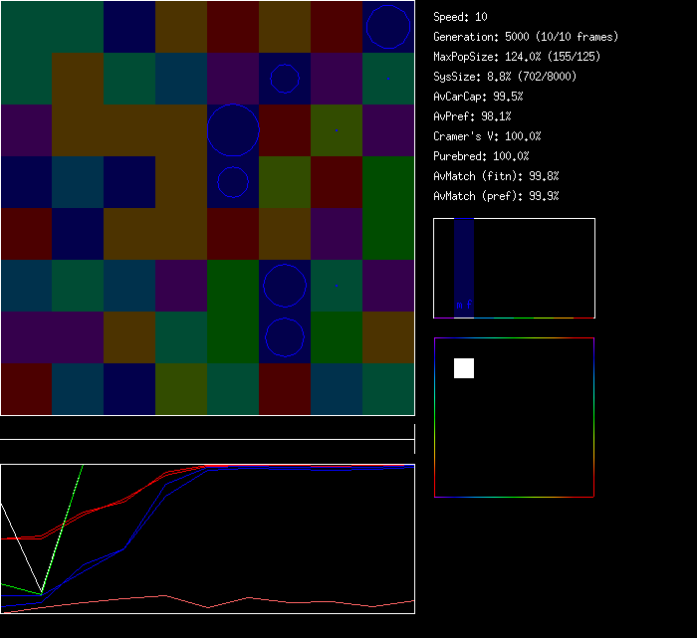This screenshot has height=638, width=697.
Task: Select the AvCarCap: 99.5% readout
Action: (478, 97)
